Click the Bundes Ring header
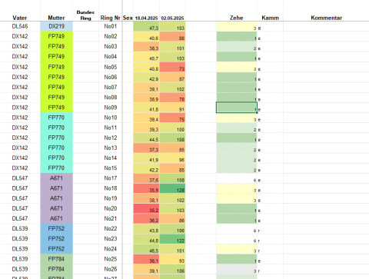This screenshot has width=369, height=279. [85, 15]
